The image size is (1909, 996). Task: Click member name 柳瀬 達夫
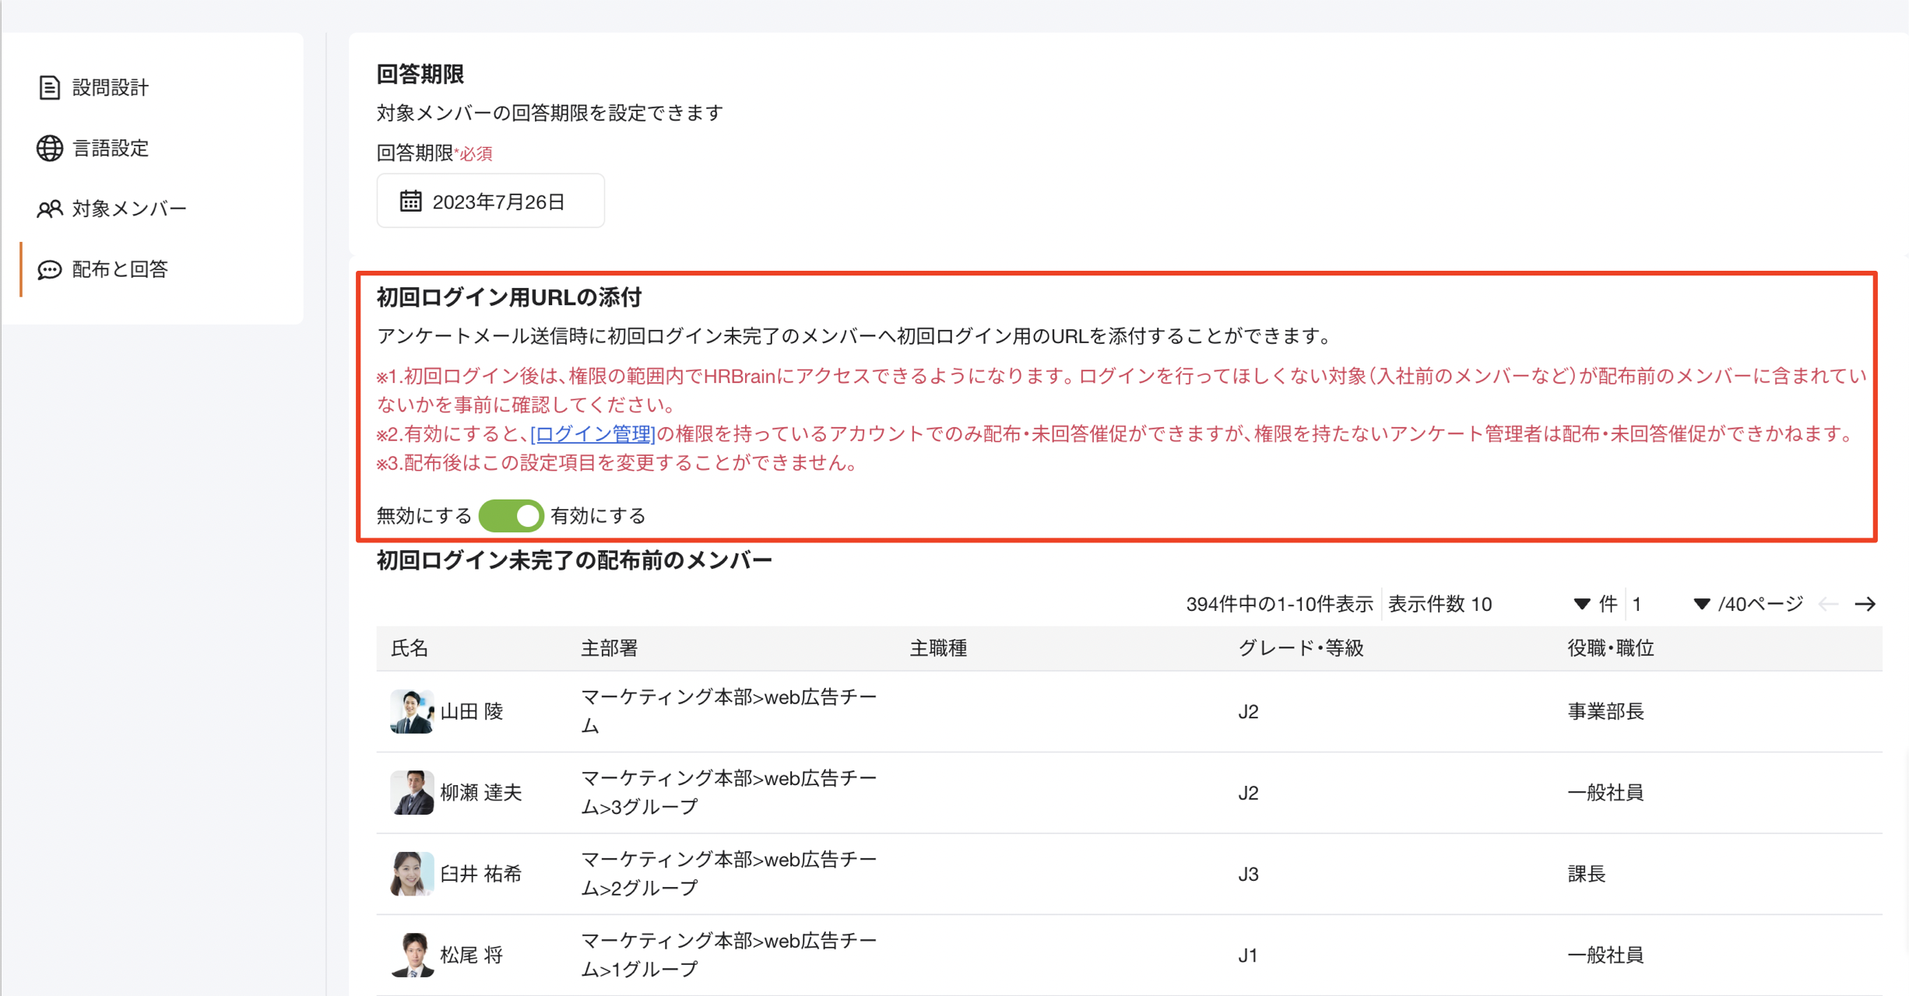pyautogui.click(x=480, y=792)
